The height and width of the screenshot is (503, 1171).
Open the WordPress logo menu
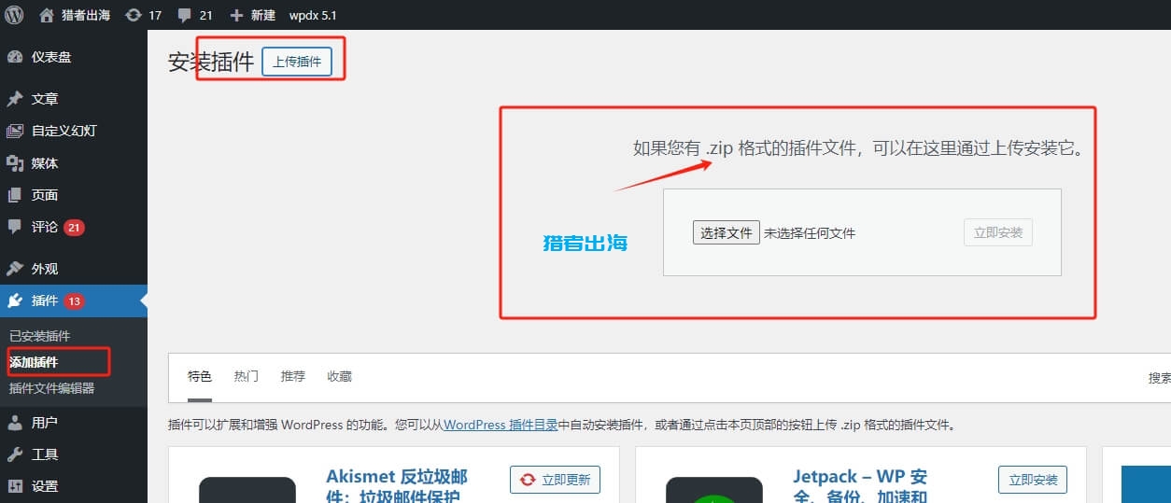(x=15, y=15)
